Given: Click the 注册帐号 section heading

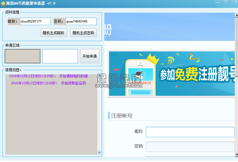Looking at the screenshot, I should (x=122, y=116).
